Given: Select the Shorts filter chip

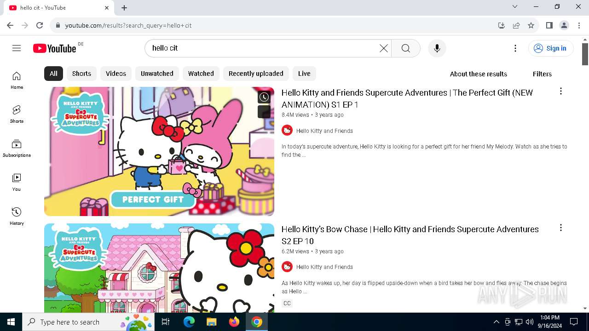Looking at the screenshot, I should click(81, 74).
